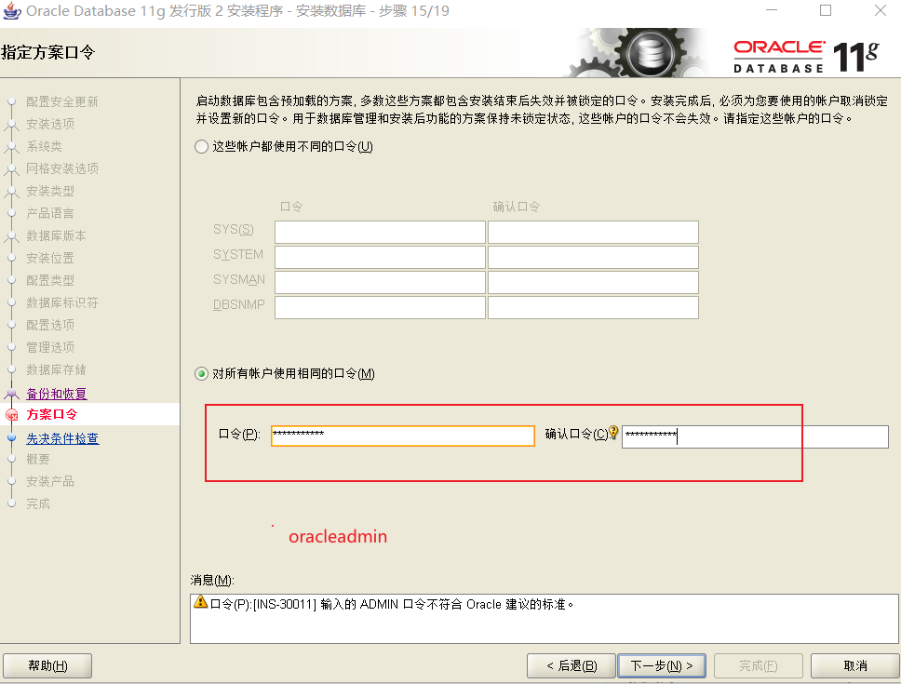This screenshot has width=901, height=684.
Task: Click the 配置选项 step label
Action: pos(50,325)
